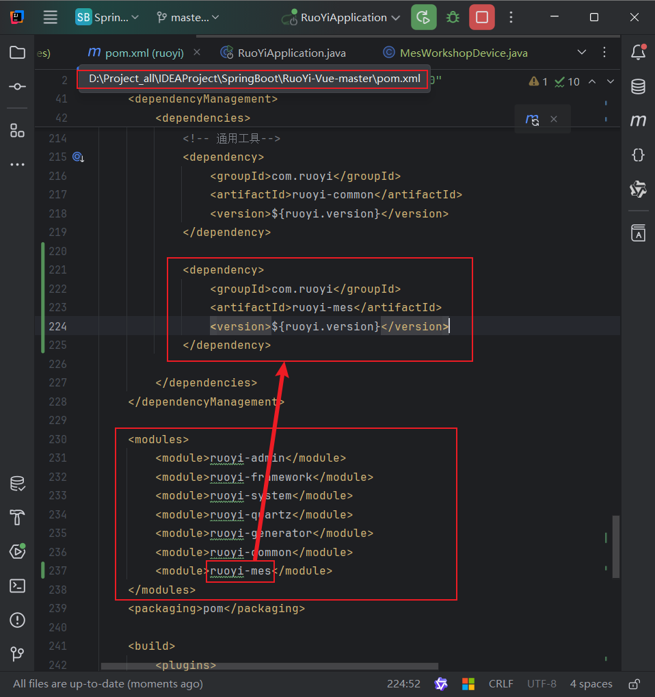
Task: Open the RuoYiApplication run configuration dropdown
Action: click(341, 17)
